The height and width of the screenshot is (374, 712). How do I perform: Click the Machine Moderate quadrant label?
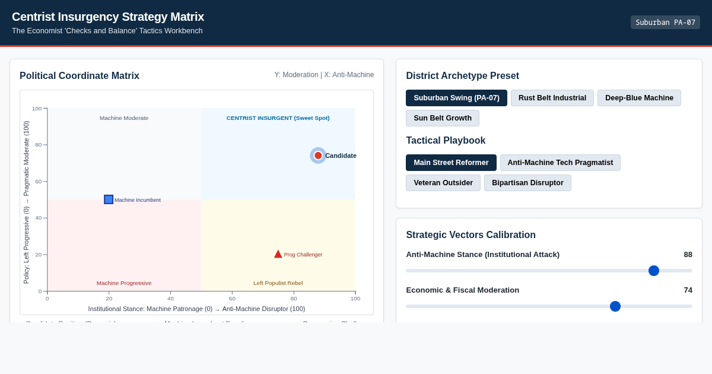click(x=124, y=118)
